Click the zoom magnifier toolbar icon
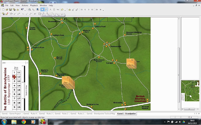This screenshot has width=201, height=125. (x=30, y=10)
